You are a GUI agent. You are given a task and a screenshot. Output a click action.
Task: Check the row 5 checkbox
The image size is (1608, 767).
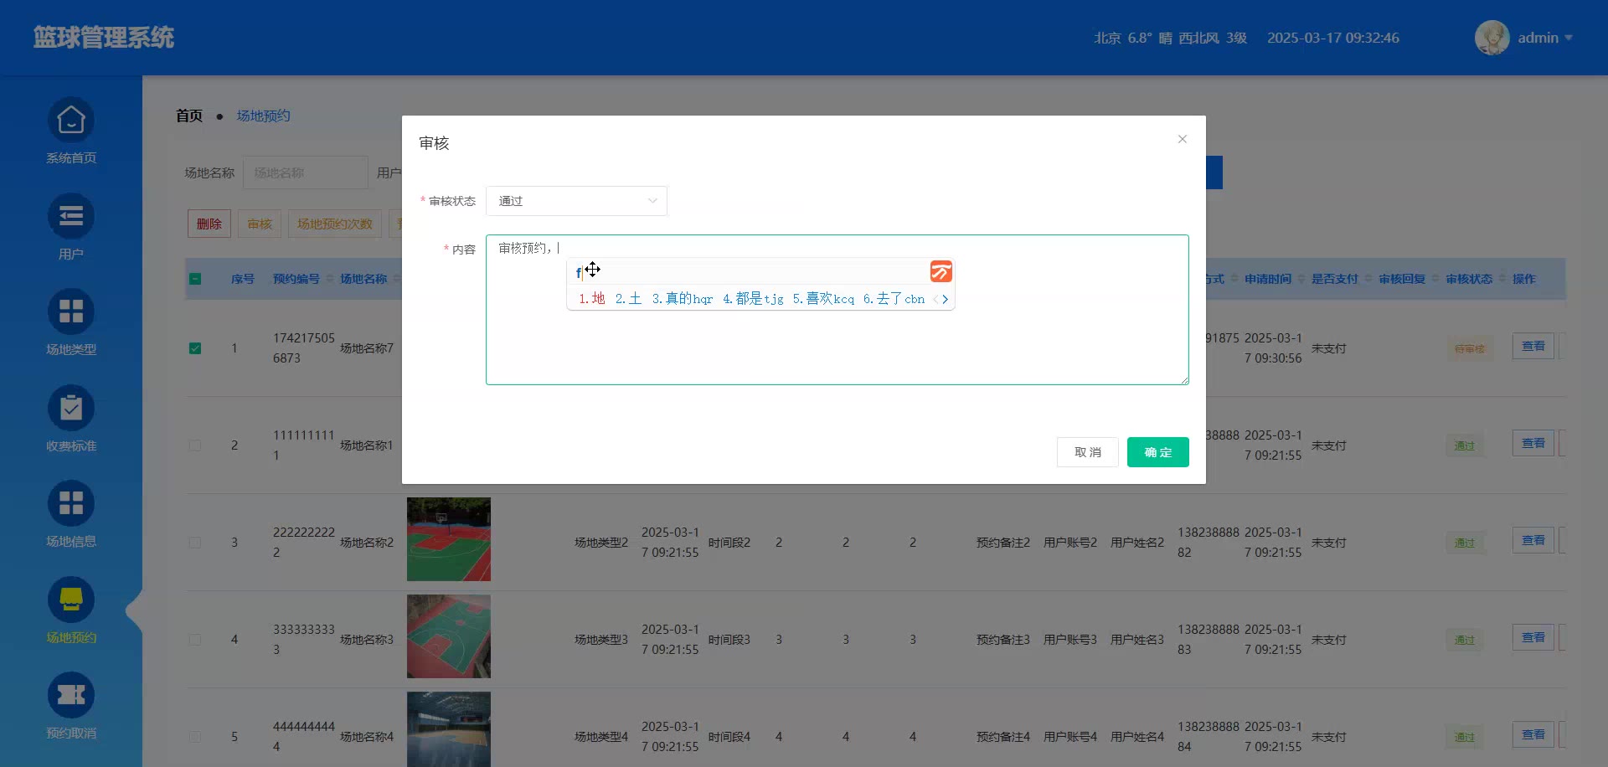[195, 737]
